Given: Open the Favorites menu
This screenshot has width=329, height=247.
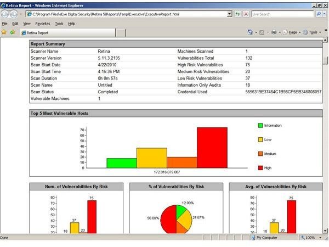Looking at the screenshot, I should pyautogui.click(x=43, y=24).
